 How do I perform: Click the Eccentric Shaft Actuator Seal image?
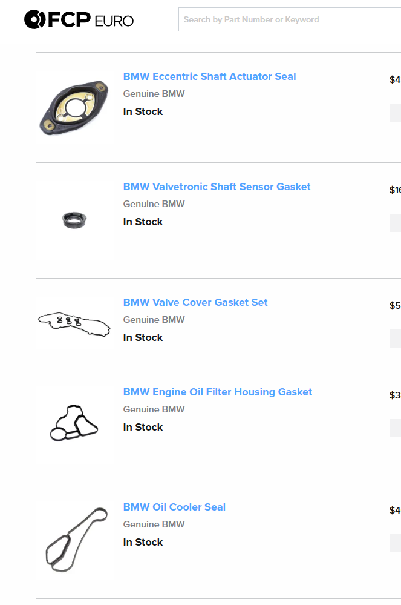[74, 108]
